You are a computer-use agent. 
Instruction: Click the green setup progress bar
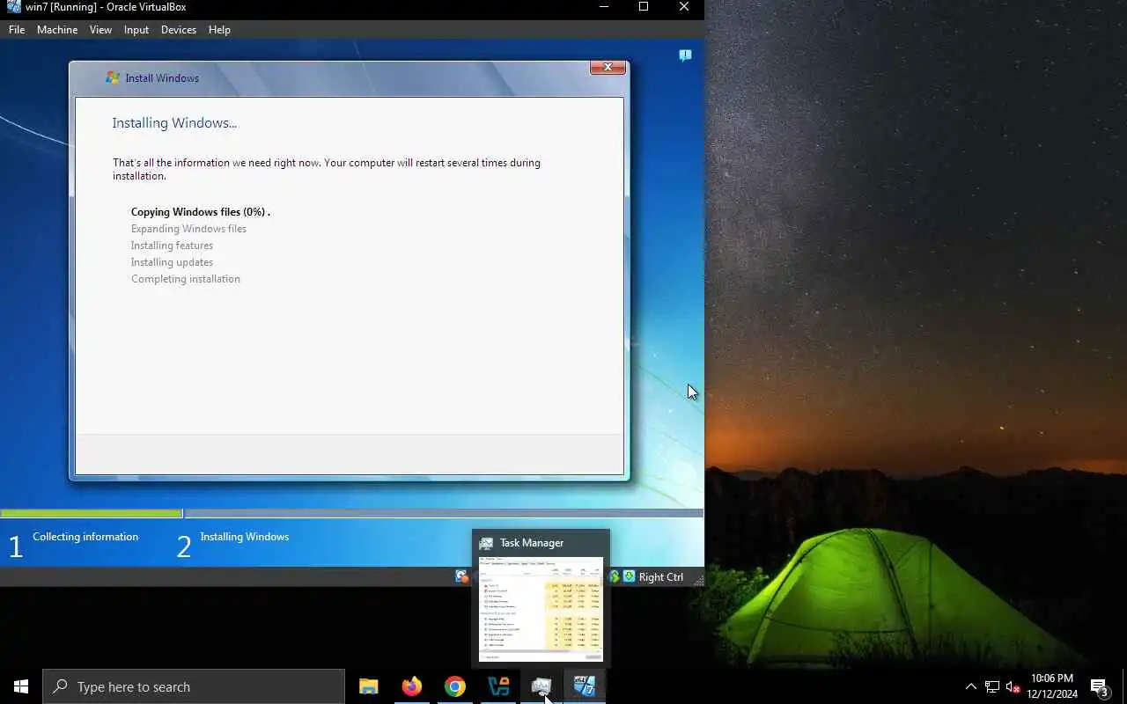[x=92, y=513]
